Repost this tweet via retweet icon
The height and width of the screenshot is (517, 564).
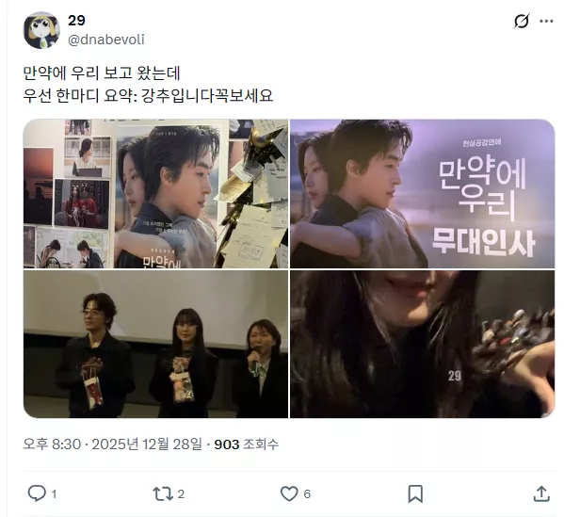point(163,493)
